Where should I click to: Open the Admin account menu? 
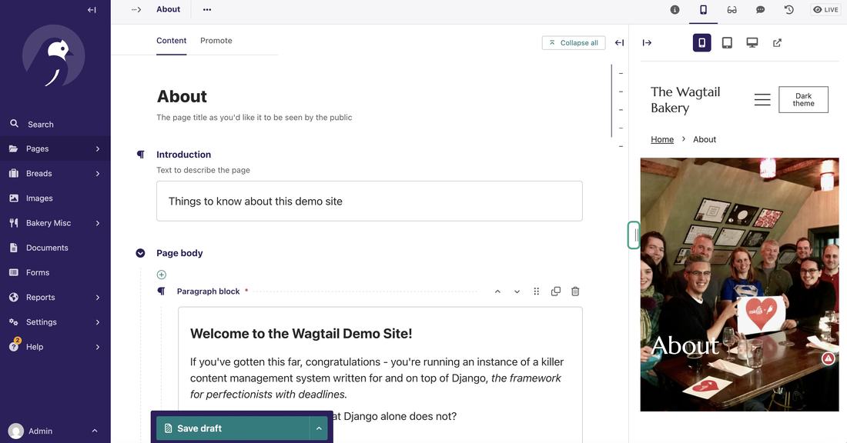55,431
